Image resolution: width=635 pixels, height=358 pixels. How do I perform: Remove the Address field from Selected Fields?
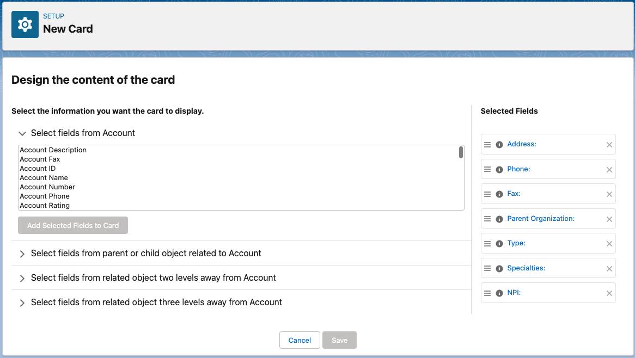coord(609,144)
